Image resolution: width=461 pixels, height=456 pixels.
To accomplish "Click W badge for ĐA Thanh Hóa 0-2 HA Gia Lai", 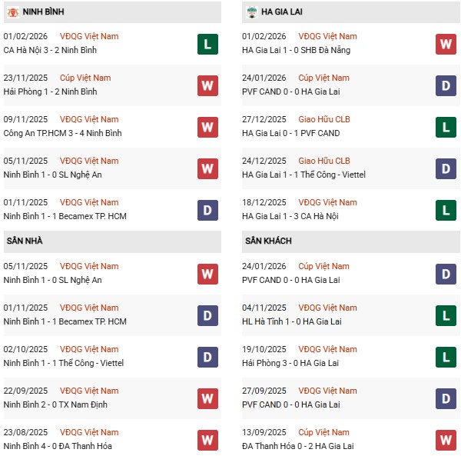I will point(446,440).
